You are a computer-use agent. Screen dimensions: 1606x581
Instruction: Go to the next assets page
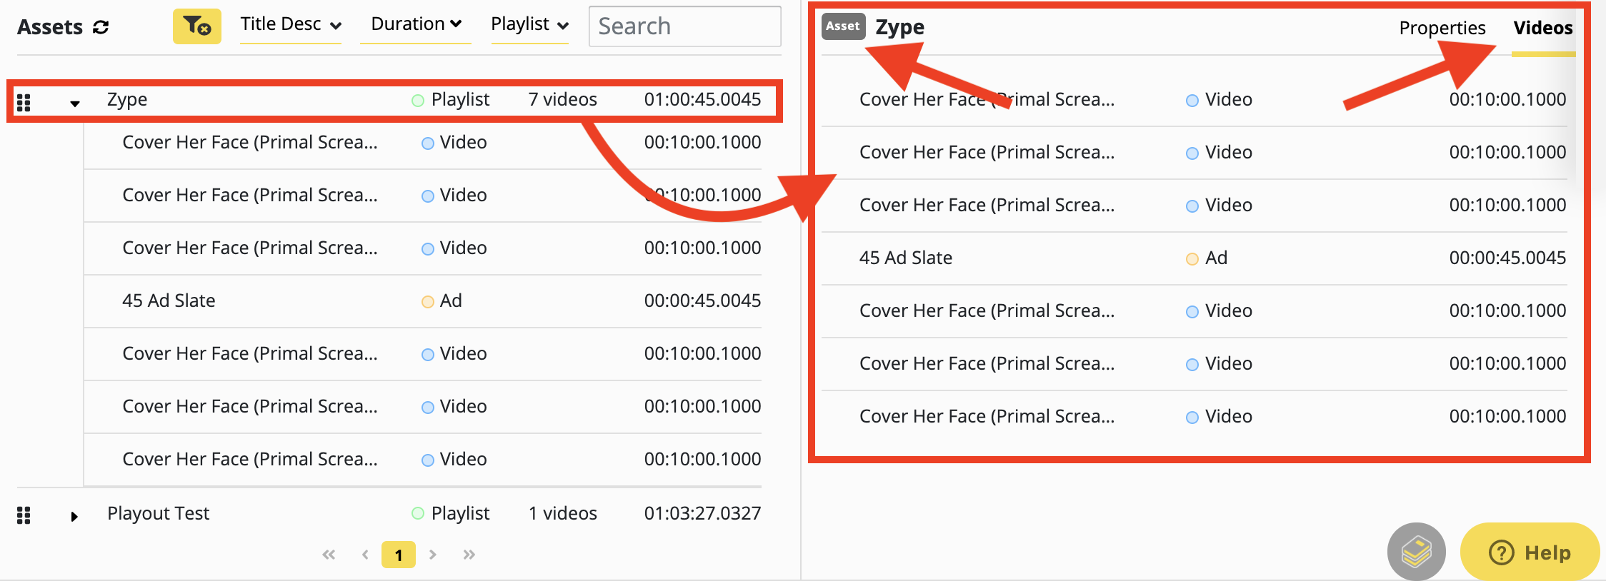point(432,555)
